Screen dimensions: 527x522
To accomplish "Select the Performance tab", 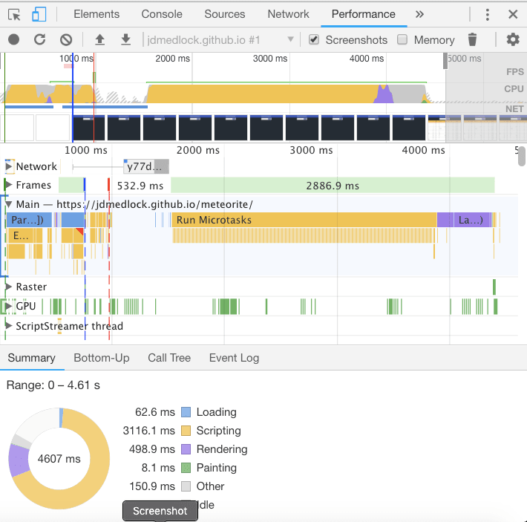I will click(x=363, y=14).
